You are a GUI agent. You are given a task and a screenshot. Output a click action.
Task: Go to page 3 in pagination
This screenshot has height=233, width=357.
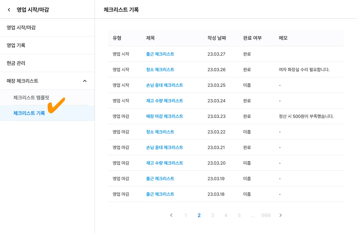tap(213, 215)
